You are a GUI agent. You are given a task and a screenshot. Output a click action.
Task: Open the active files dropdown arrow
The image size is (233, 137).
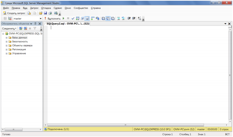pyautogui.click(x=225, y=24)
